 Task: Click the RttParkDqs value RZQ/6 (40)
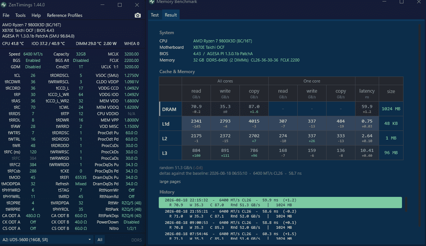click(x=131, y=216)
